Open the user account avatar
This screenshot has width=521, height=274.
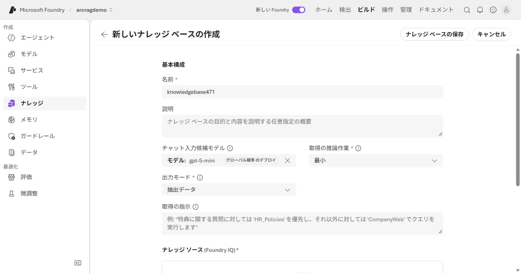pos(506,10)
